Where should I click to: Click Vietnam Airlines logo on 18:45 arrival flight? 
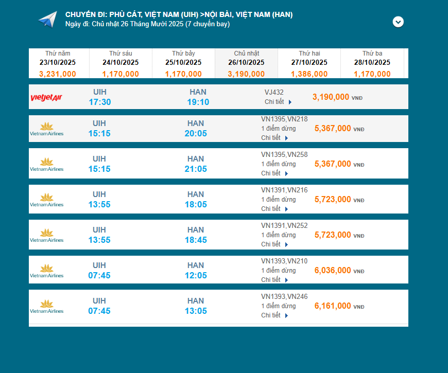point(47,235)
